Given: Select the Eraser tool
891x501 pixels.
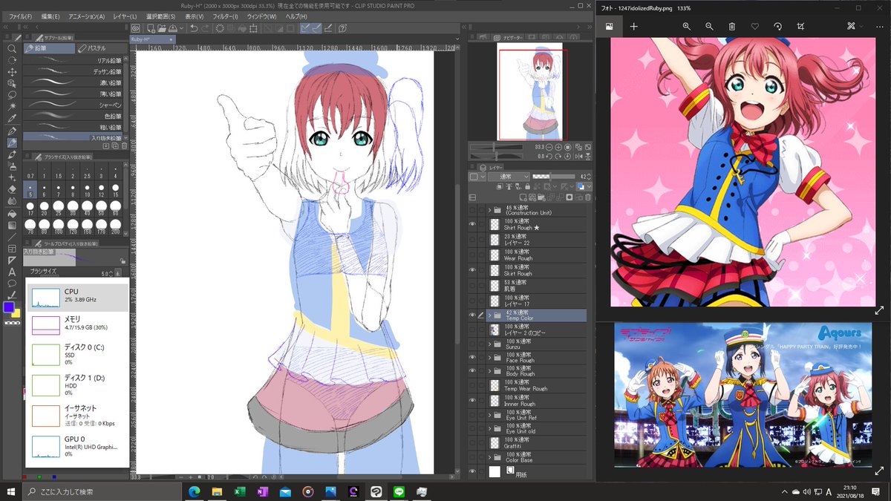Looking at the screenshot, I should click(12, 189).
